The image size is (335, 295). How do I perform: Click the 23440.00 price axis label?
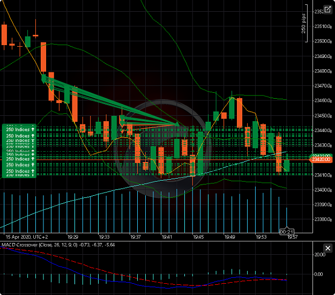(x=323, y=130)
